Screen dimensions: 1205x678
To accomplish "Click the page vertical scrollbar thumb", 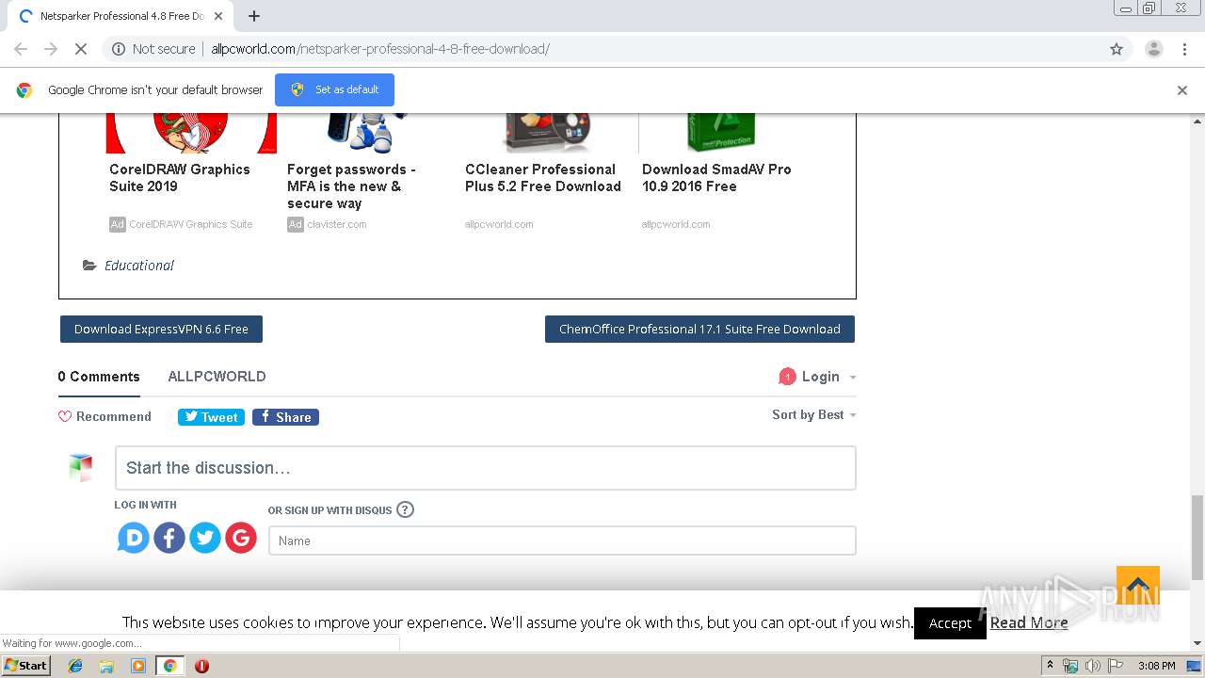I will pyautogui.click(x=1197, y=537).
